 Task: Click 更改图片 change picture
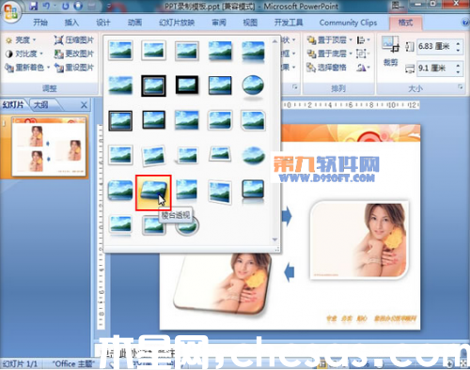pos(74,54)
